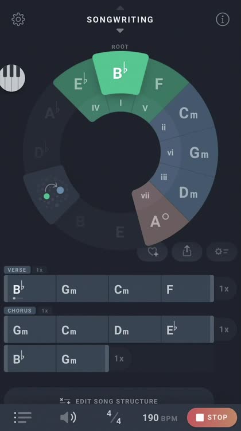The width and height of the screenshot is (241, 431).
Task: Share the progression using the share icon
Action: coord(187,251)
